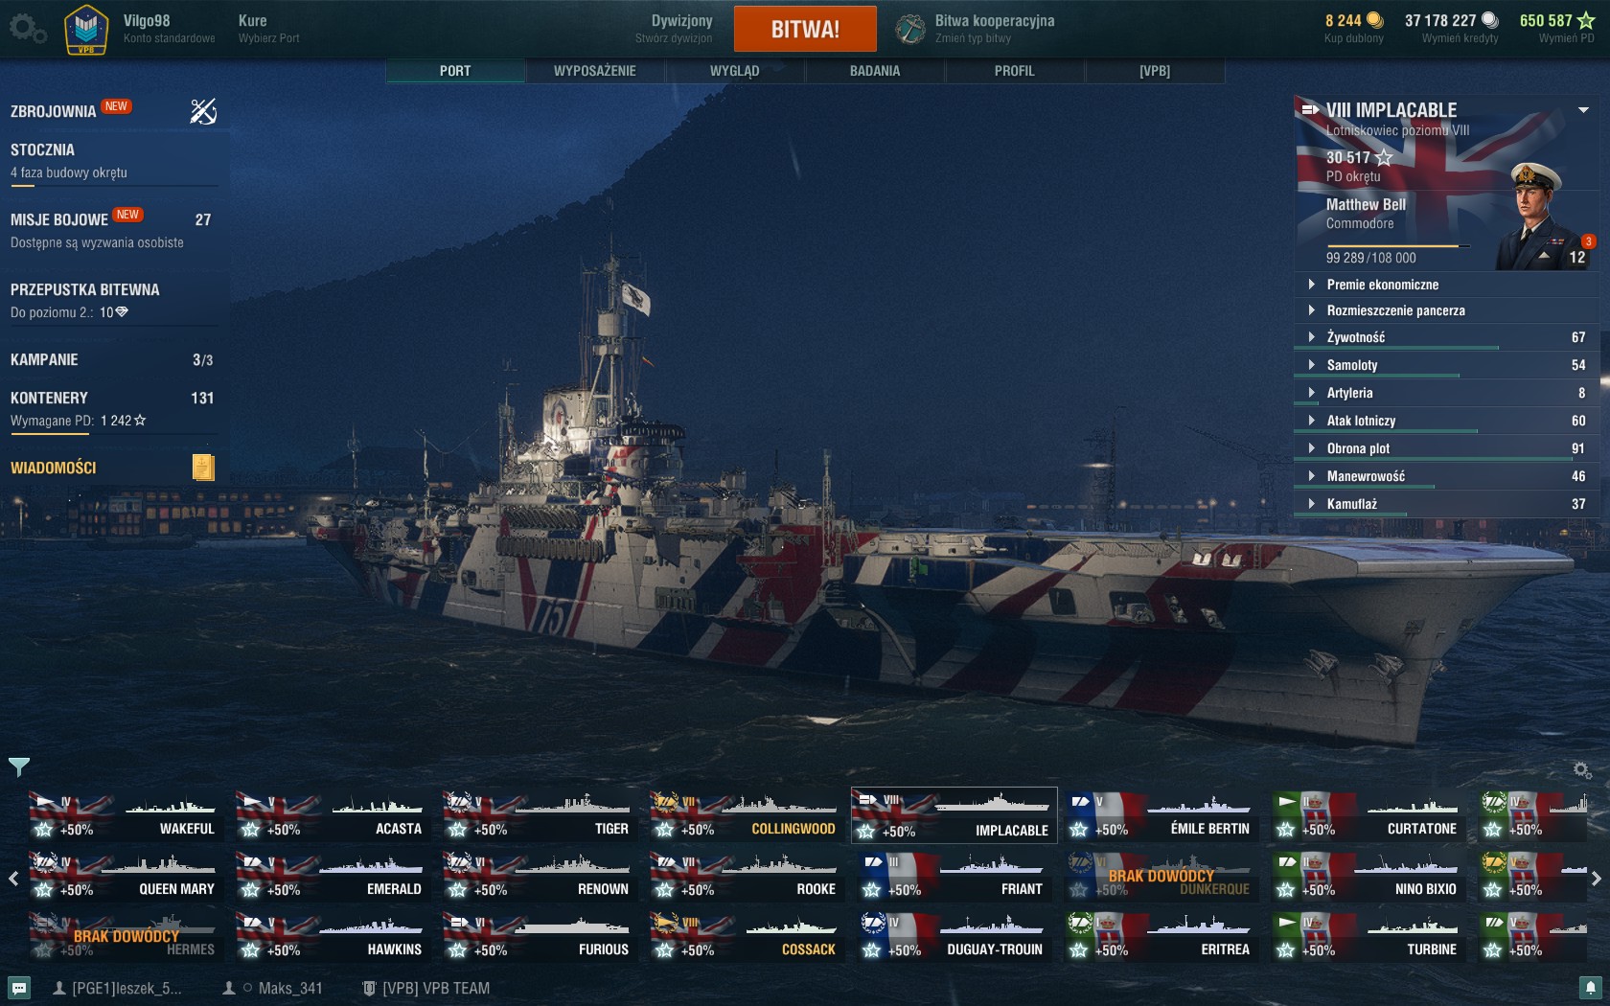Open carousel settings gear above ship list
Screen dimensions: 1610x1006
(x=1582, y=769)
